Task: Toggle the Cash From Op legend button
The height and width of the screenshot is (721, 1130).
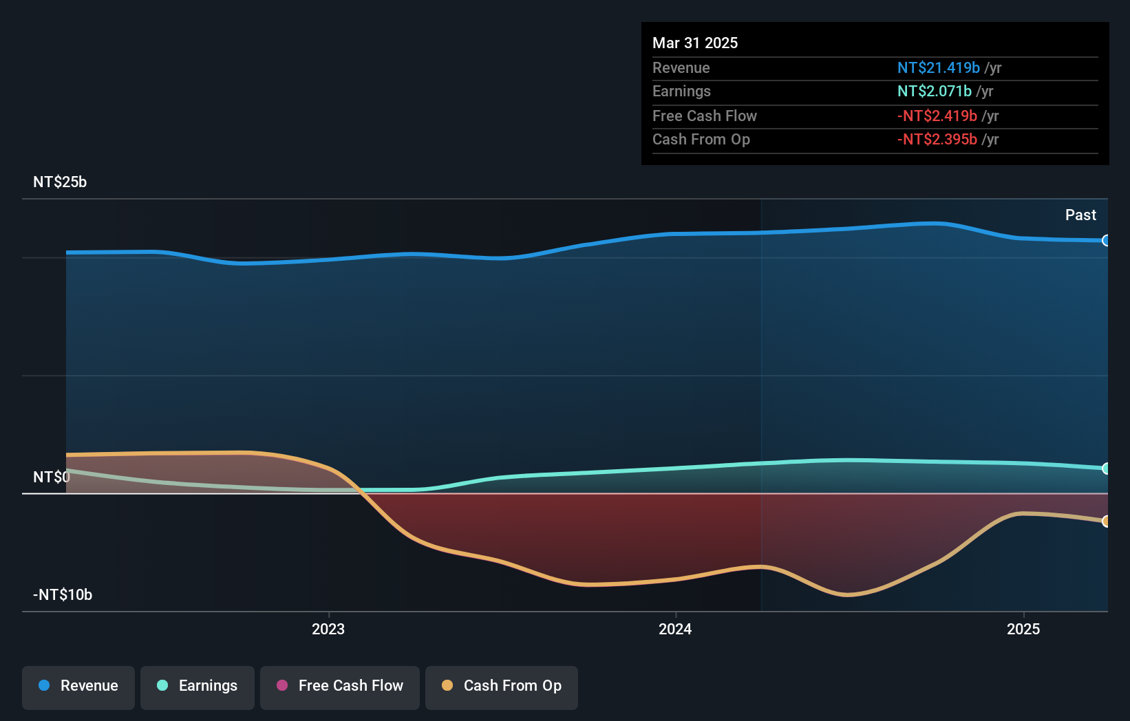Action: [502, 687]
